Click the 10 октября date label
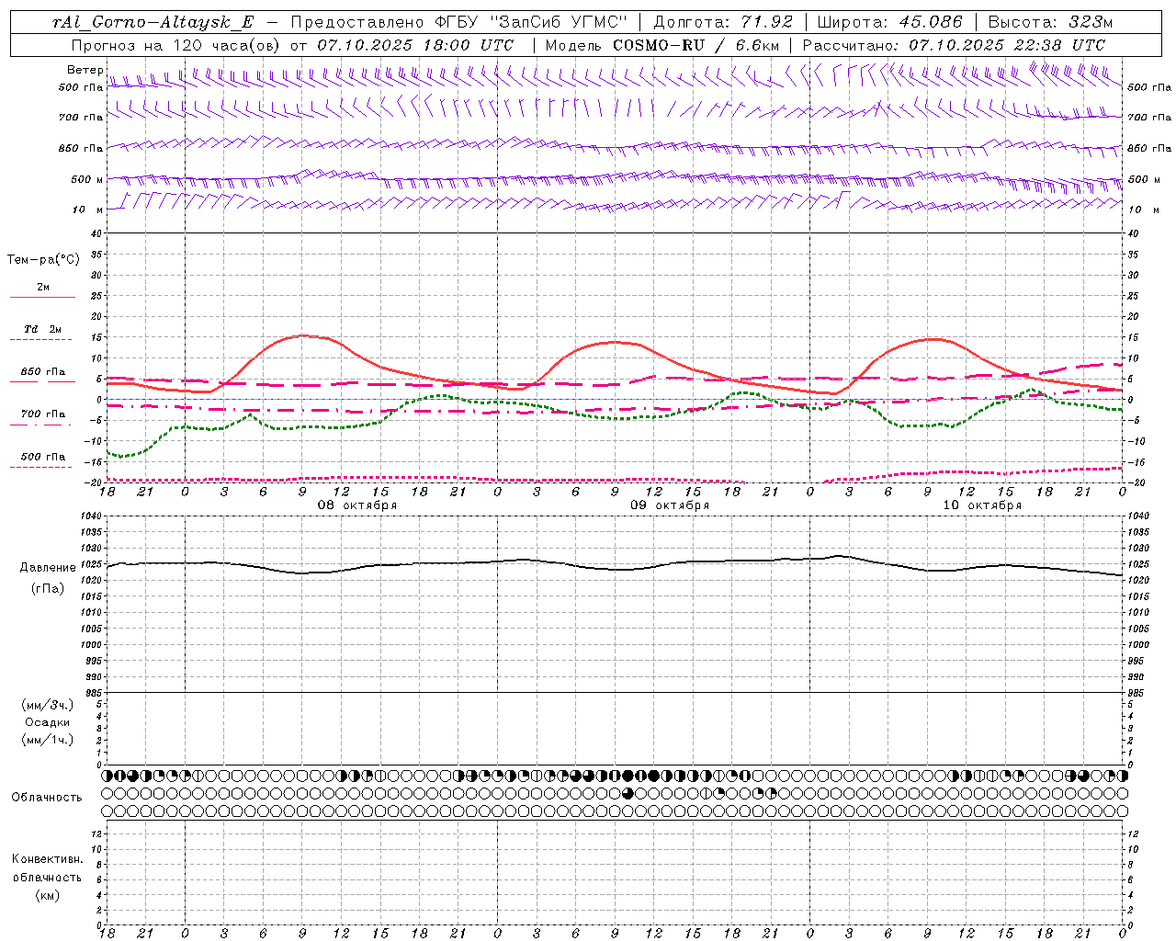The width and height of the screenshot is (1176, 941). (982, 505)
